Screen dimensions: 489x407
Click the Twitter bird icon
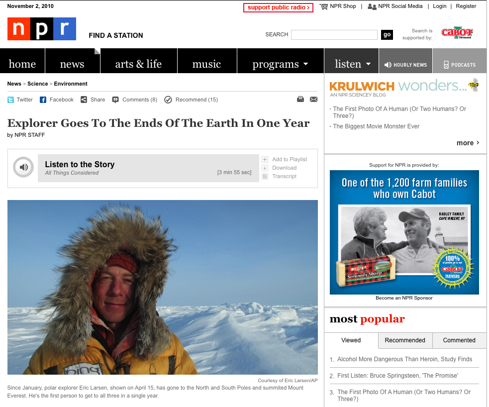point(10,100)
